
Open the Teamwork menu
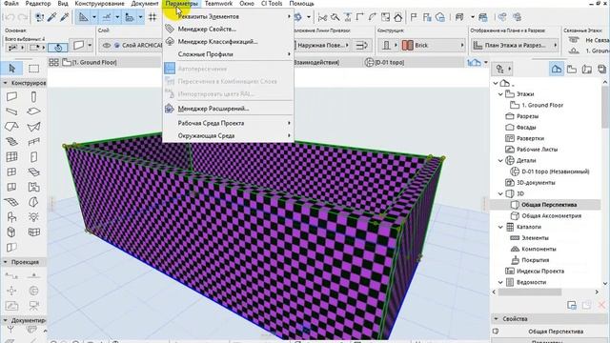[218, 4]
